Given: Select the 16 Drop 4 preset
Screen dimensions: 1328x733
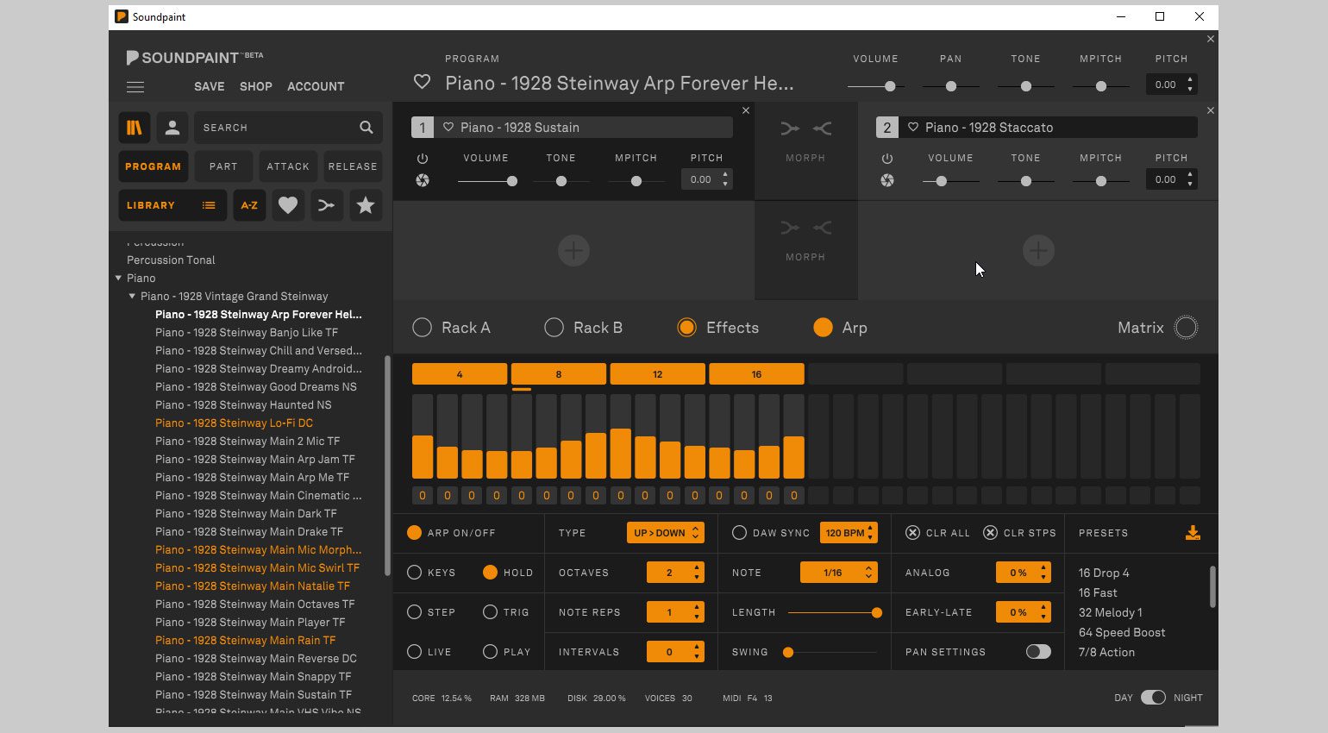Looking at the screenshot, I should 1104,573.
